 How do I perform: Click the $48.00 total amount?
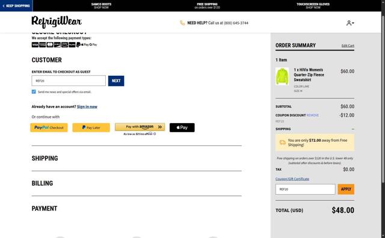coord(343,210)
